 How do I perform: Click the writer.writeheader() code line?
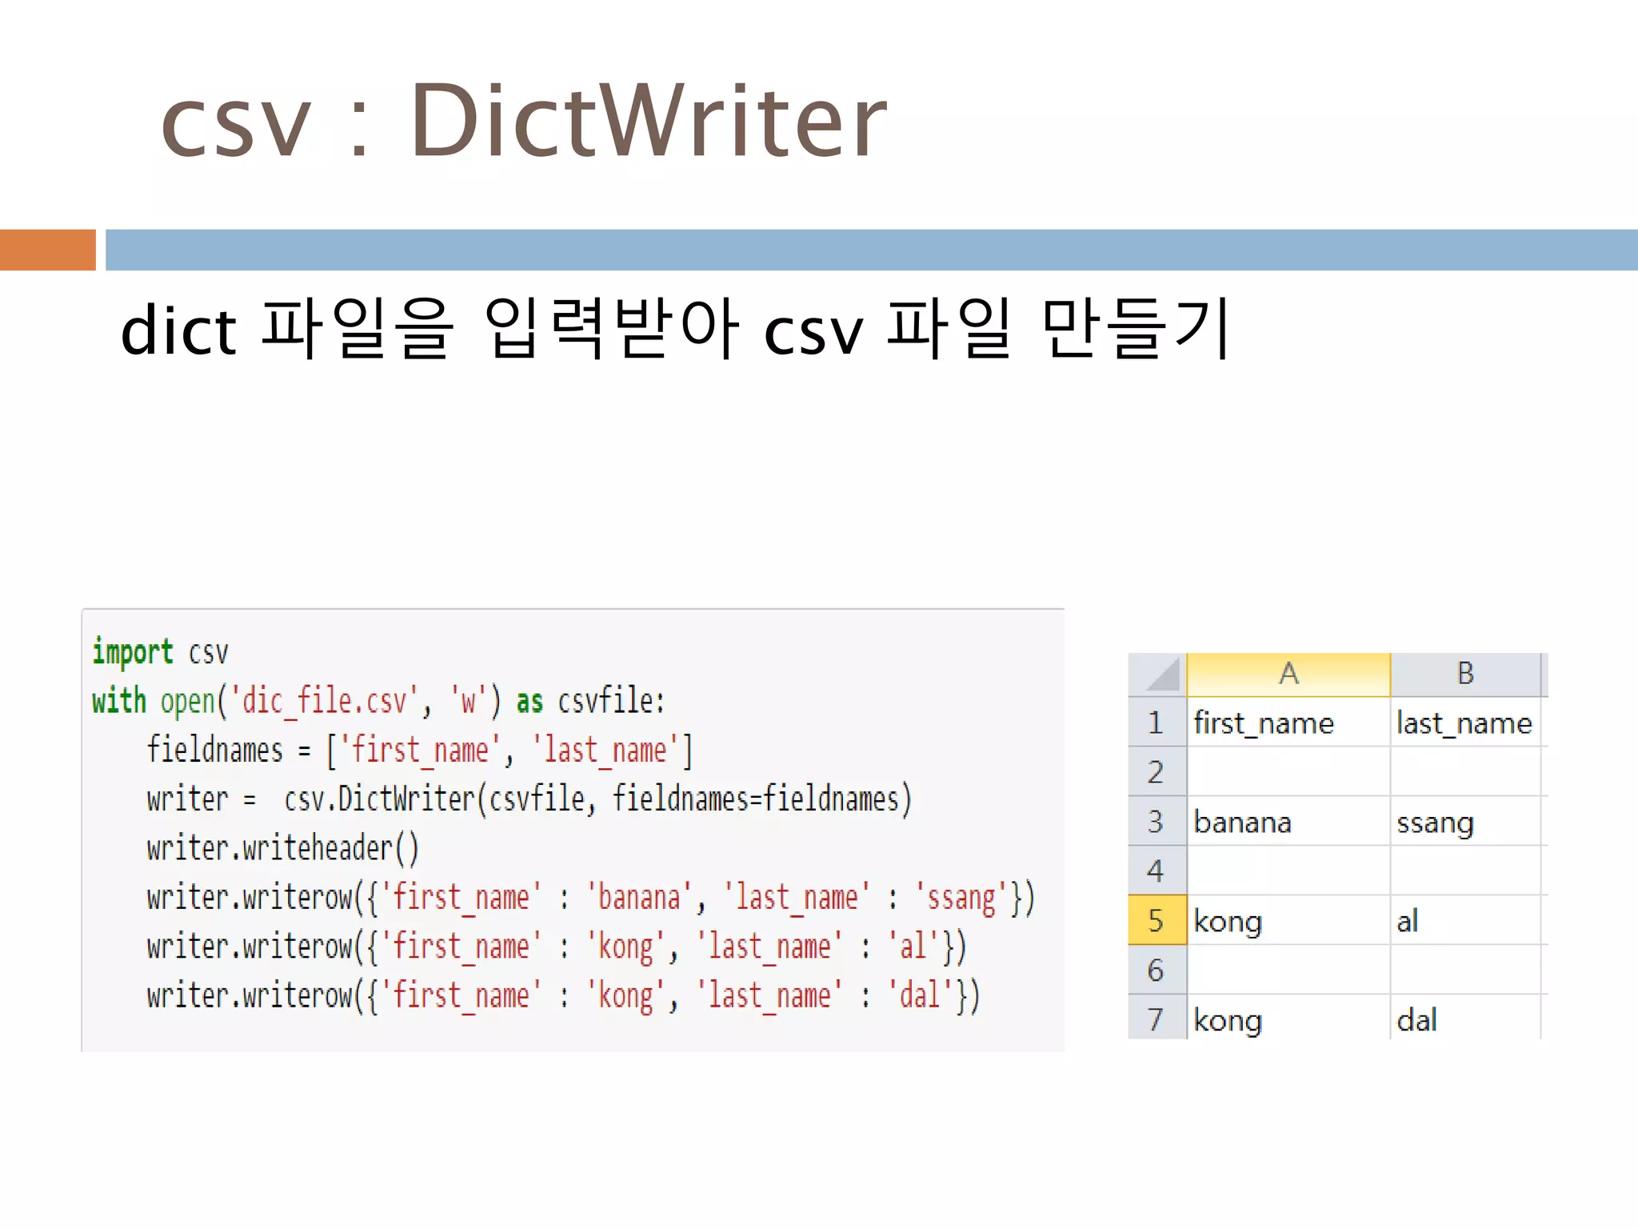click(282, 848)
